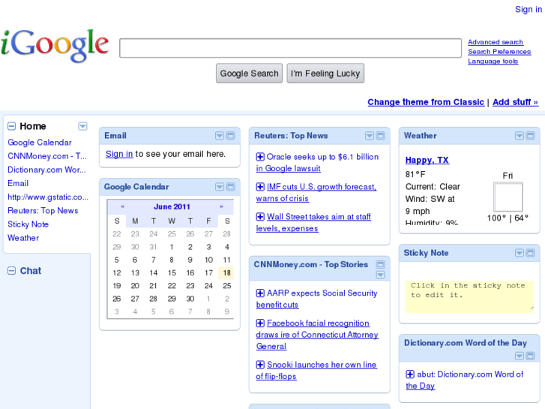The width and height of the screenshot is (545, 409).
Task: Expand the Oracle seeks $6.1 billion story
Action: click(x=260, y=157)
